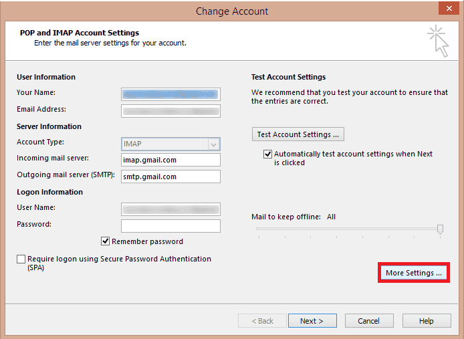Screen dimensions: 464x339
Task: Click the Next button
Action: [312, 321]
